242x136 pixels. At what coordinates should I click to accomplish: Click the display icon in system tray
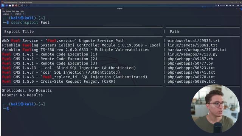(x=216, y=5)
